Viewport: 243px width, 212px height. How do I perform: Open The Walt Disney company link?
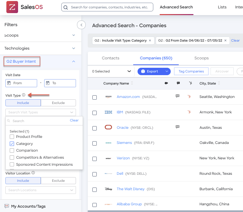click(x=131, y=189)
